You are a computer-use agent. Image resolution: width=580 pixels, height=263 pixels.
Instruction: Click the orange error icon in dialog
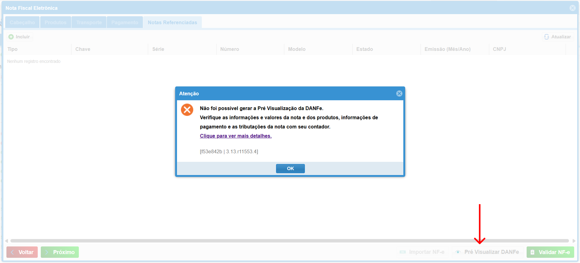[x=187, y=110]
